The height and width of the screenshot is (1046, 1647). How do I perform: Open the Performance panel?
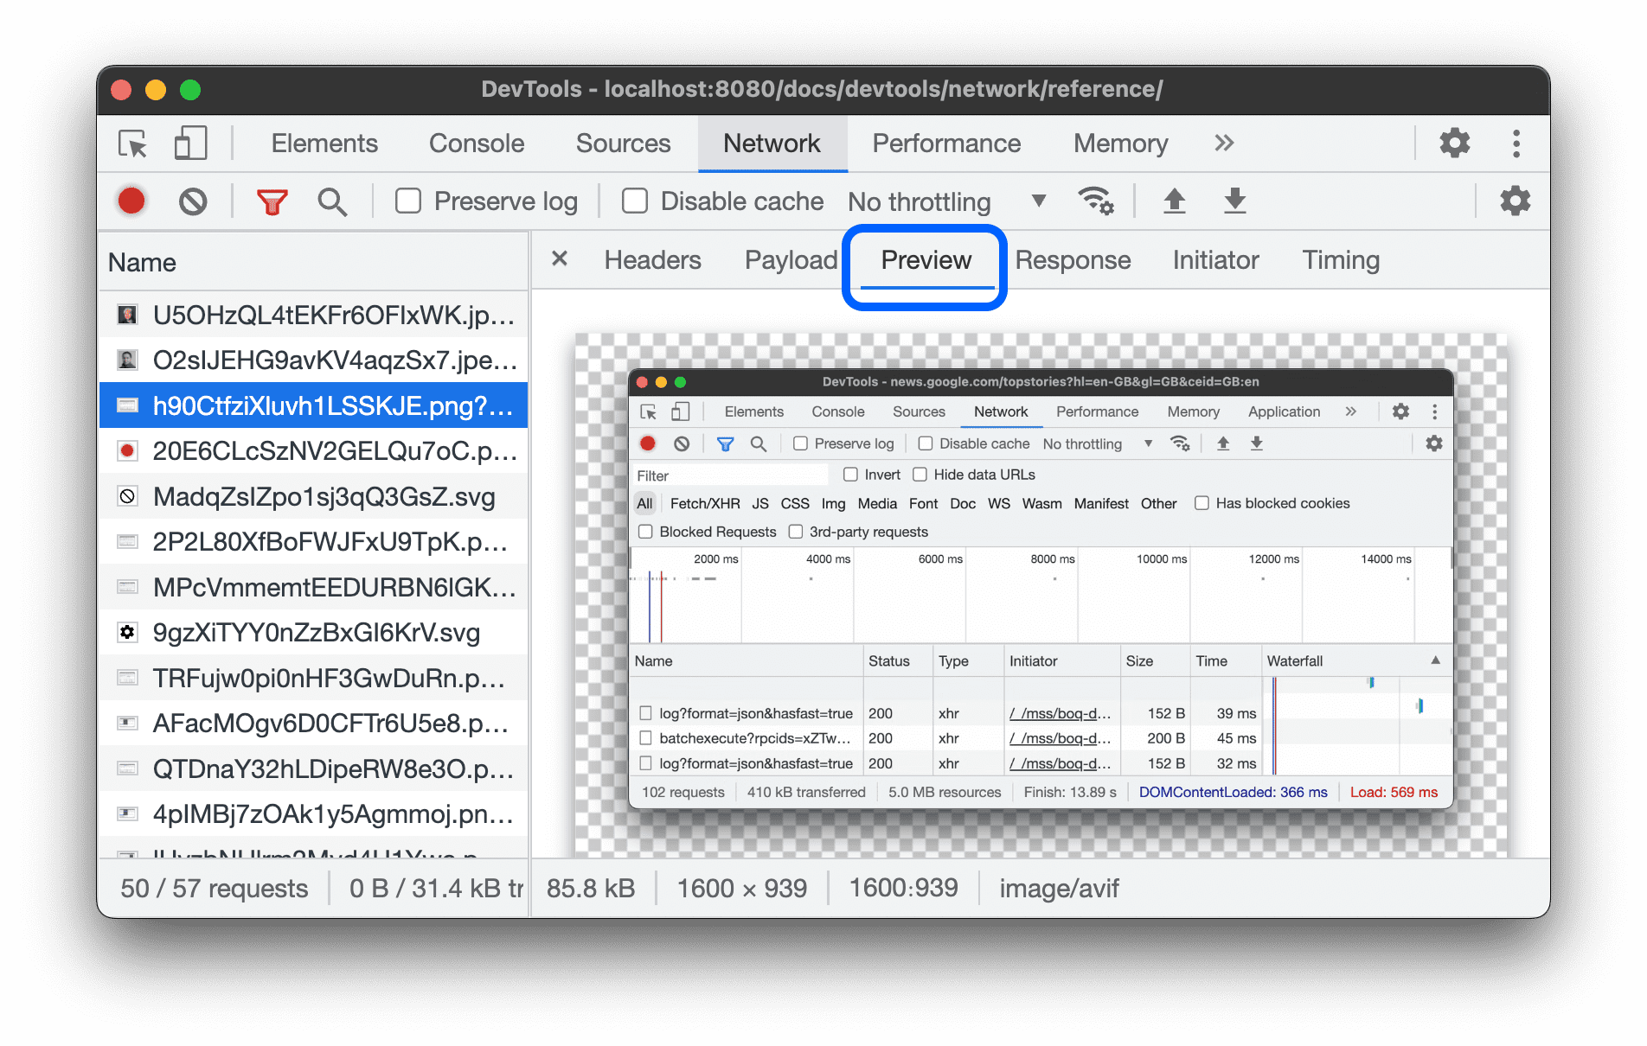point(946,144)
